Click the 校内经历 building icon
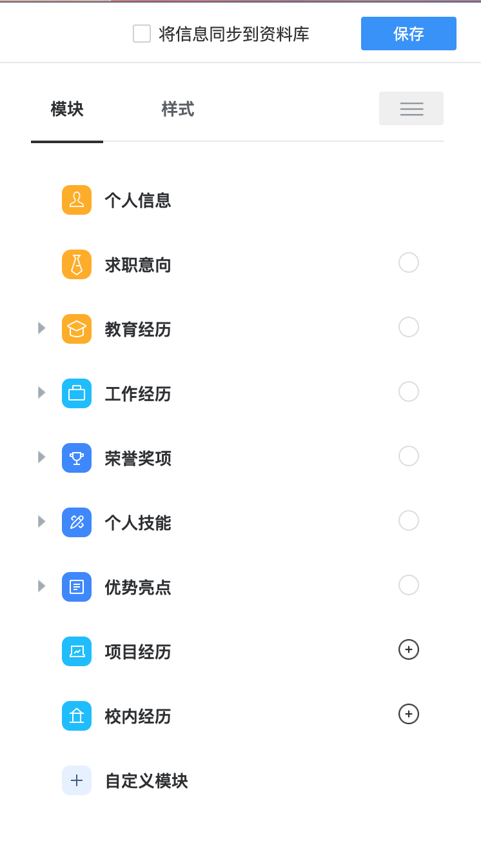Viewport: 481px width, 850px height. [x=77, y=716]
